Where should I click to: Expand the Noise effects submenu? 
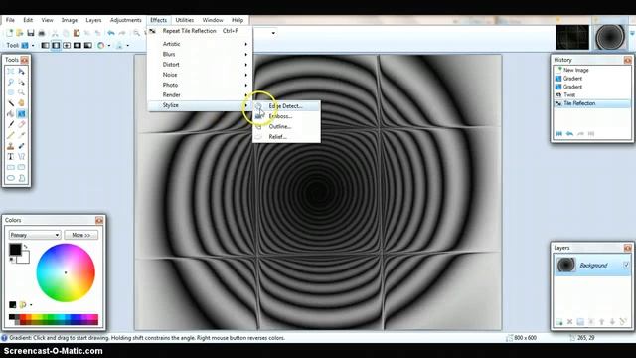200,75
